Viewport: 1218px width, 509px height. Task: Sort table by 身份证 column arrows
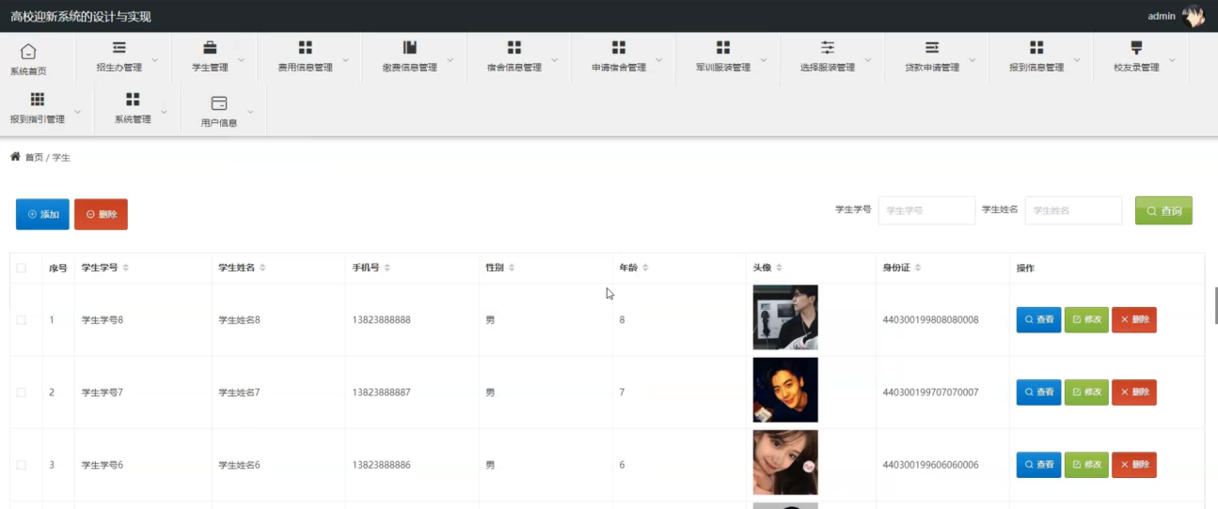918,269
